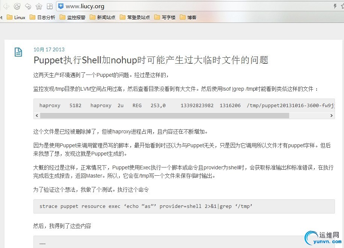The image size is (344, 248).
Task: Click the haproxy 5182 lsof output line
Action: (x=187, y=106)
